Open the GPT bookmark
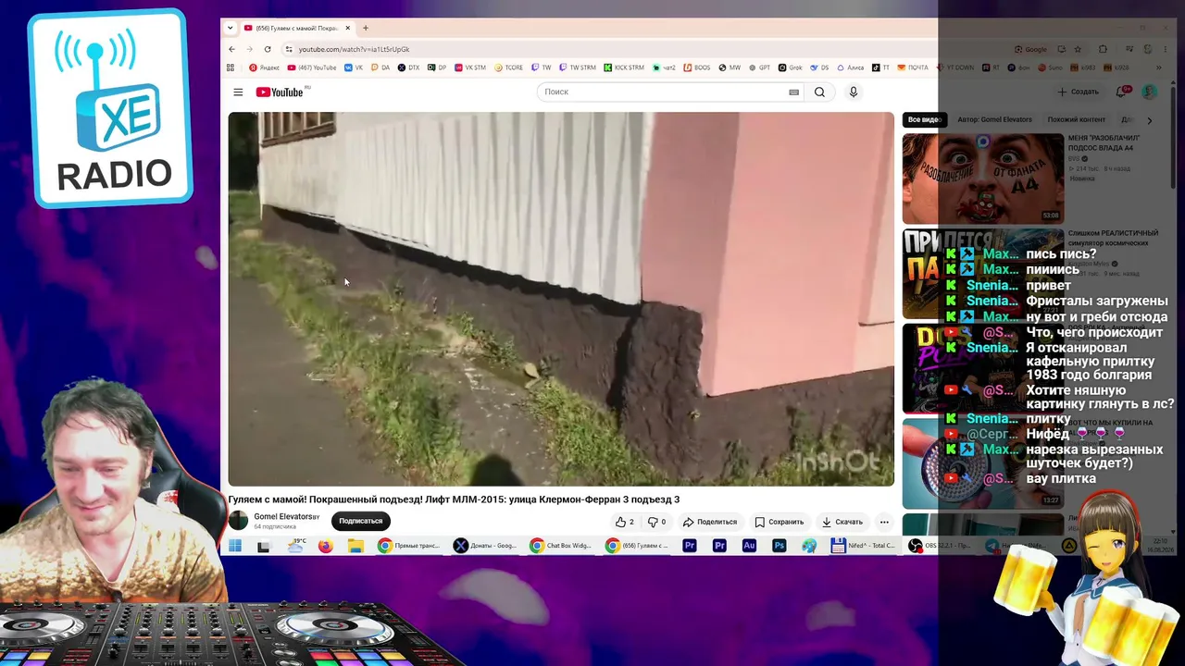 pos(760,68)
